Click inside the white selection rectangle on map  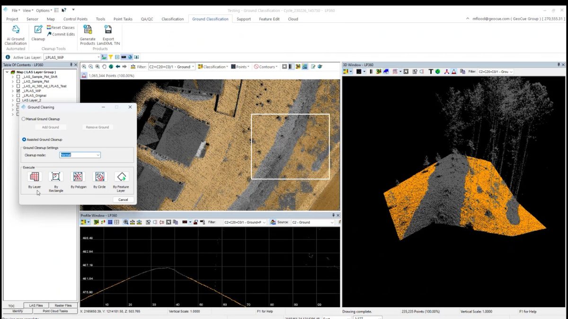click(x=290, y=147)
